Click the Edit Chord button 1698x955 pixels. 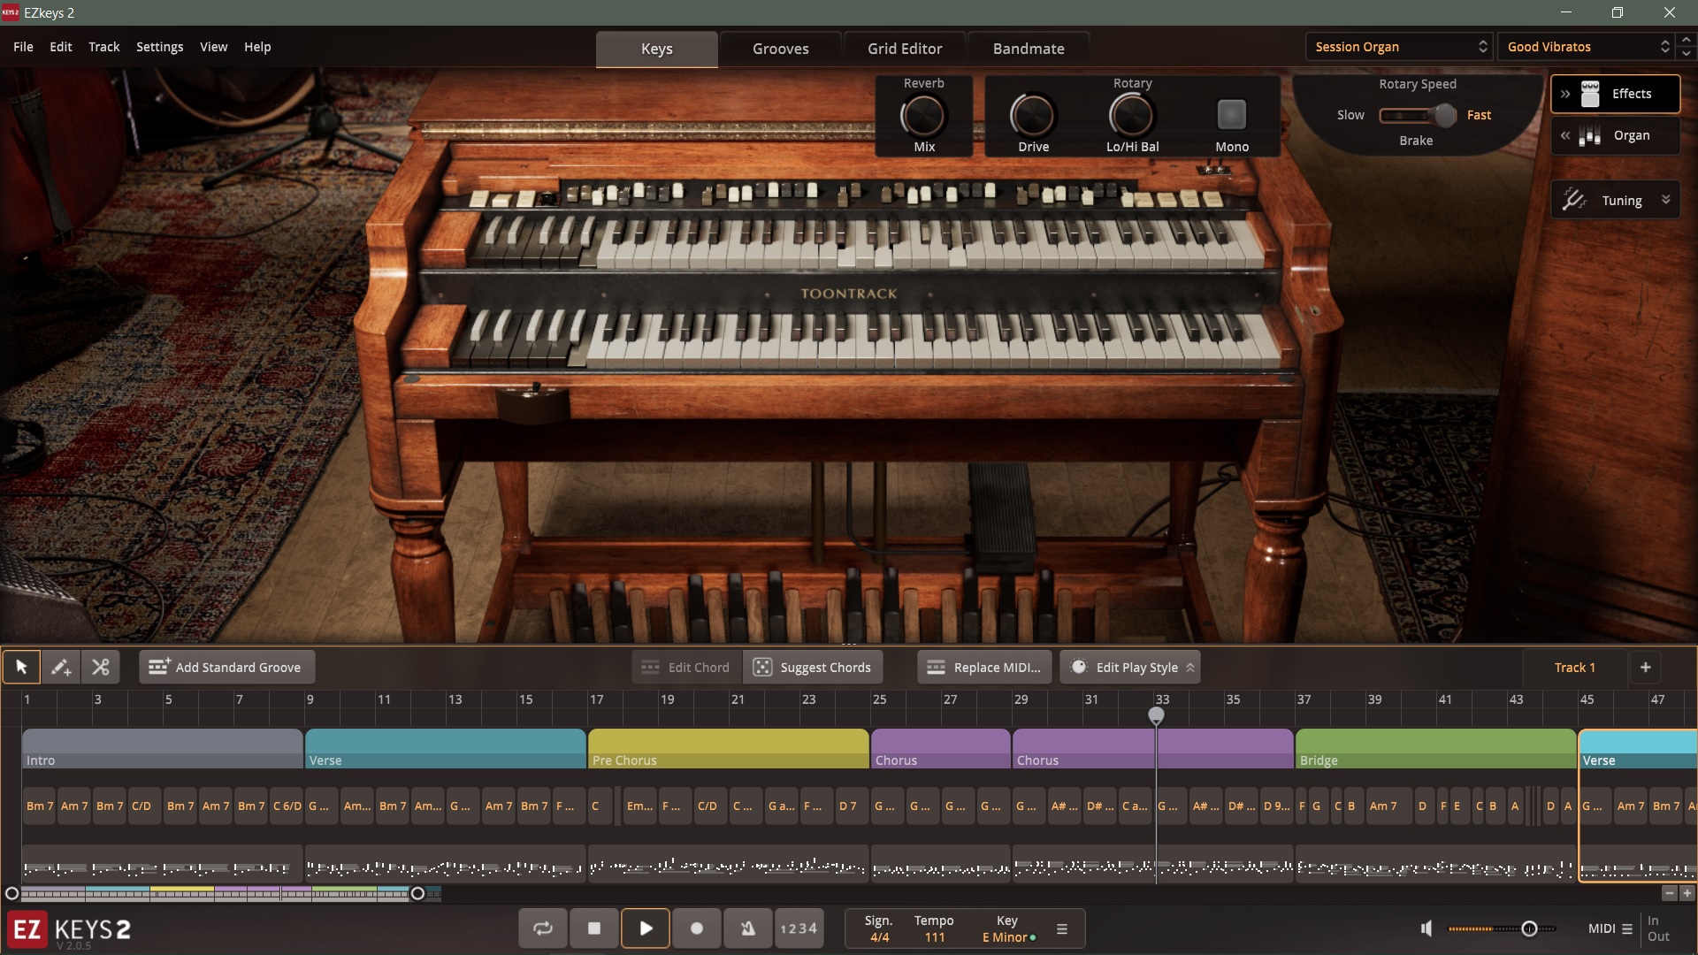click(686, 668)
